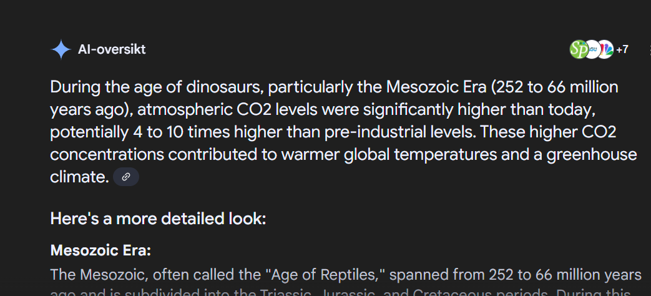Expand the +7 additional sources
Screen dimensions: 651x296
click(x=622, y=50)
